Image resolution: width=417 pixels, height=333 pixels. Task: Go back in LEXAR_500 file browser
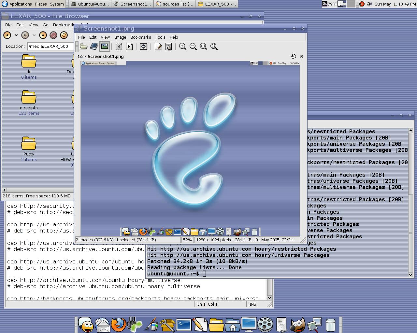pos(7,35)
